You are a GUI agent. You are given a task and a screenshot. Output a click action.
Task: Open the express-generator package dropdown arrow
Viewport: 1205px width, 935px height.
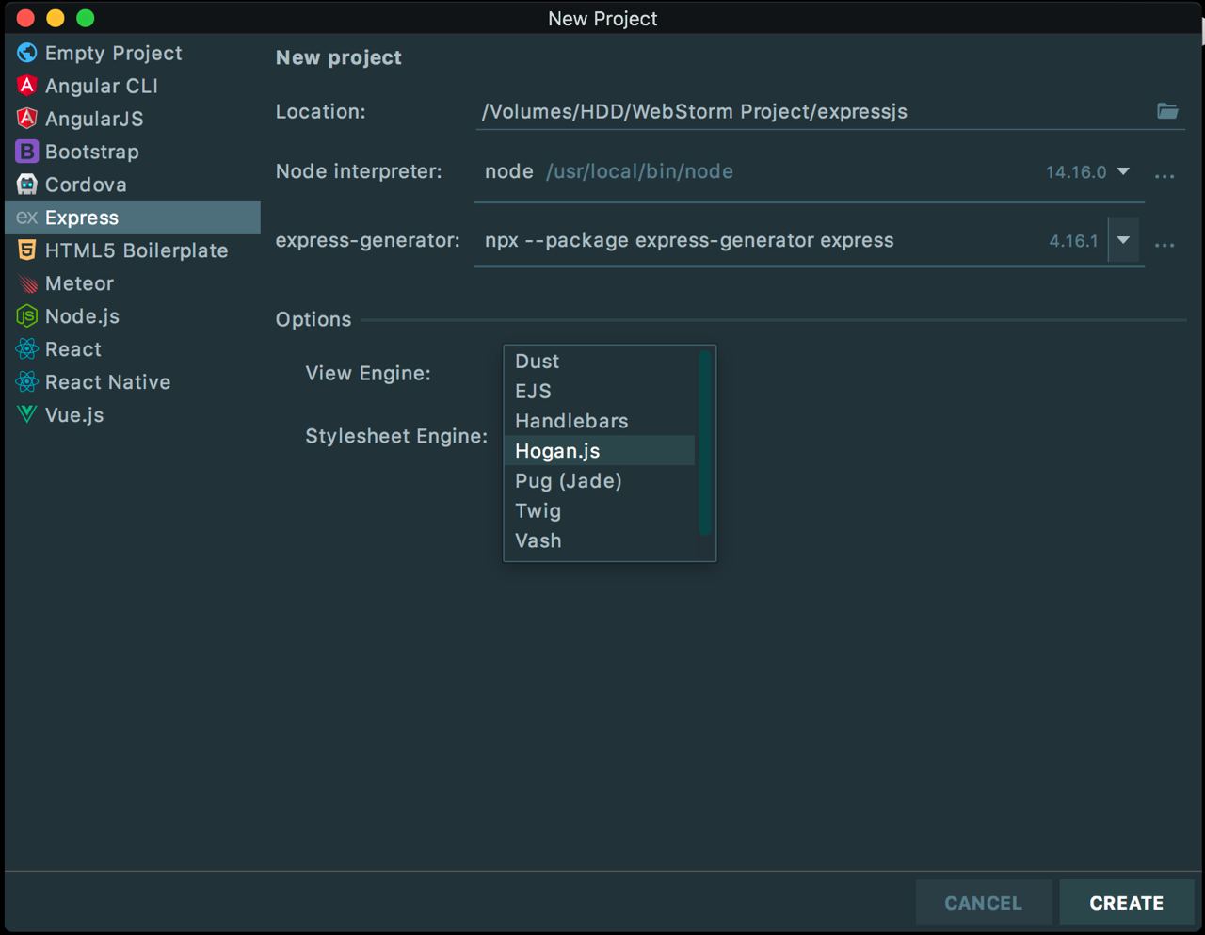point(1123,240)
